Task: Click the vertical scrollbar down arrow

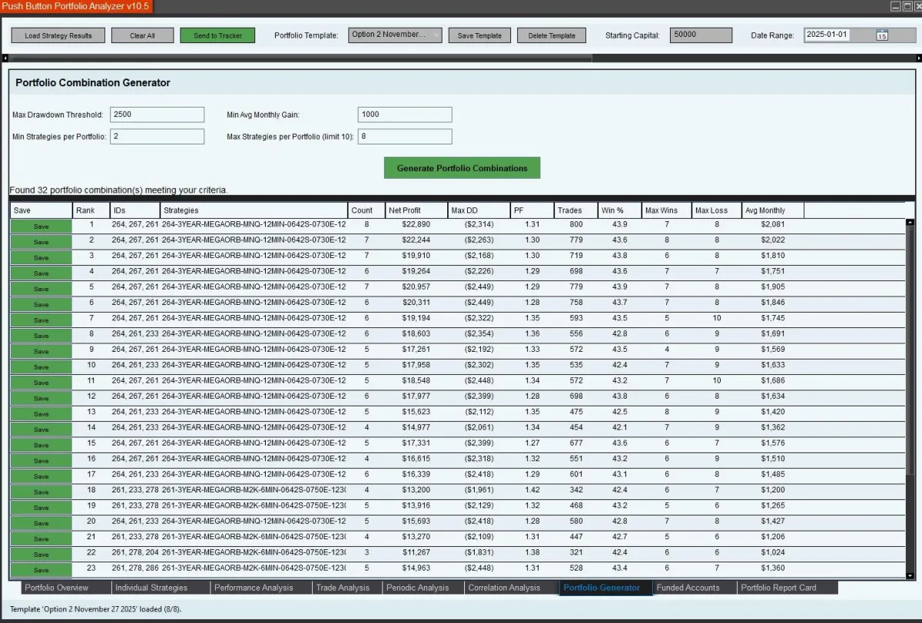Action: (910, 575)
